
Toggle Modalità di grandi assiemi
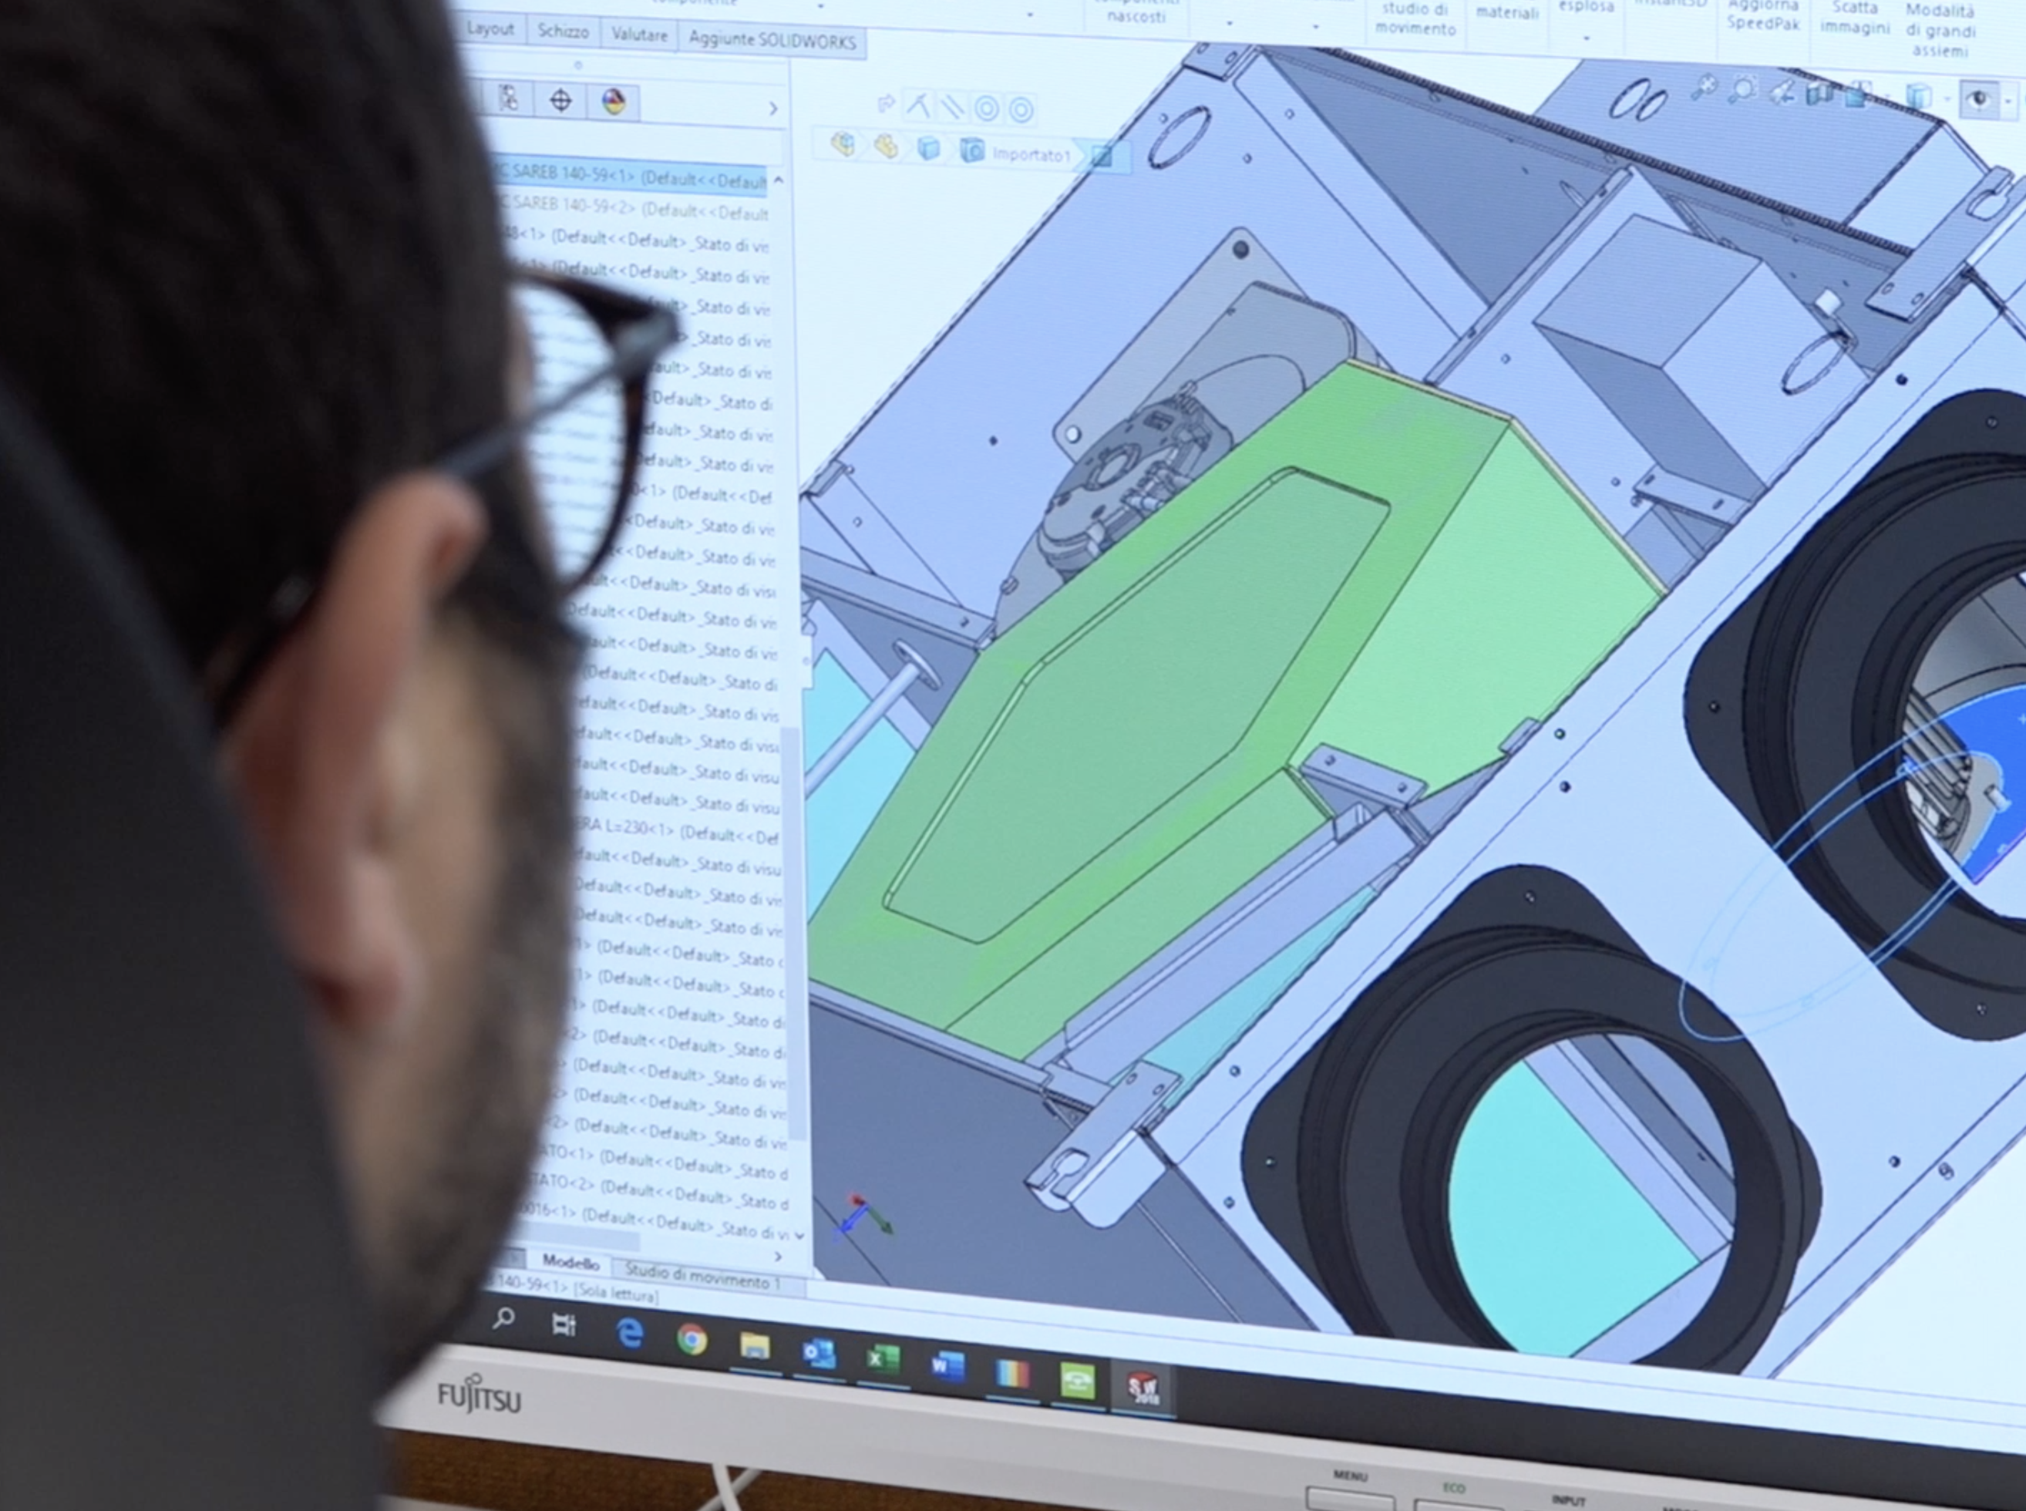pos(1940,30)
